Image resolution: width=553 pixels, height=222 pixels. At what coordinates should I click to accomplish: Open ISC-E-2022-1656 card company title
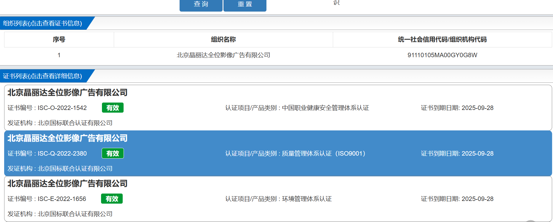coord(68,183)
